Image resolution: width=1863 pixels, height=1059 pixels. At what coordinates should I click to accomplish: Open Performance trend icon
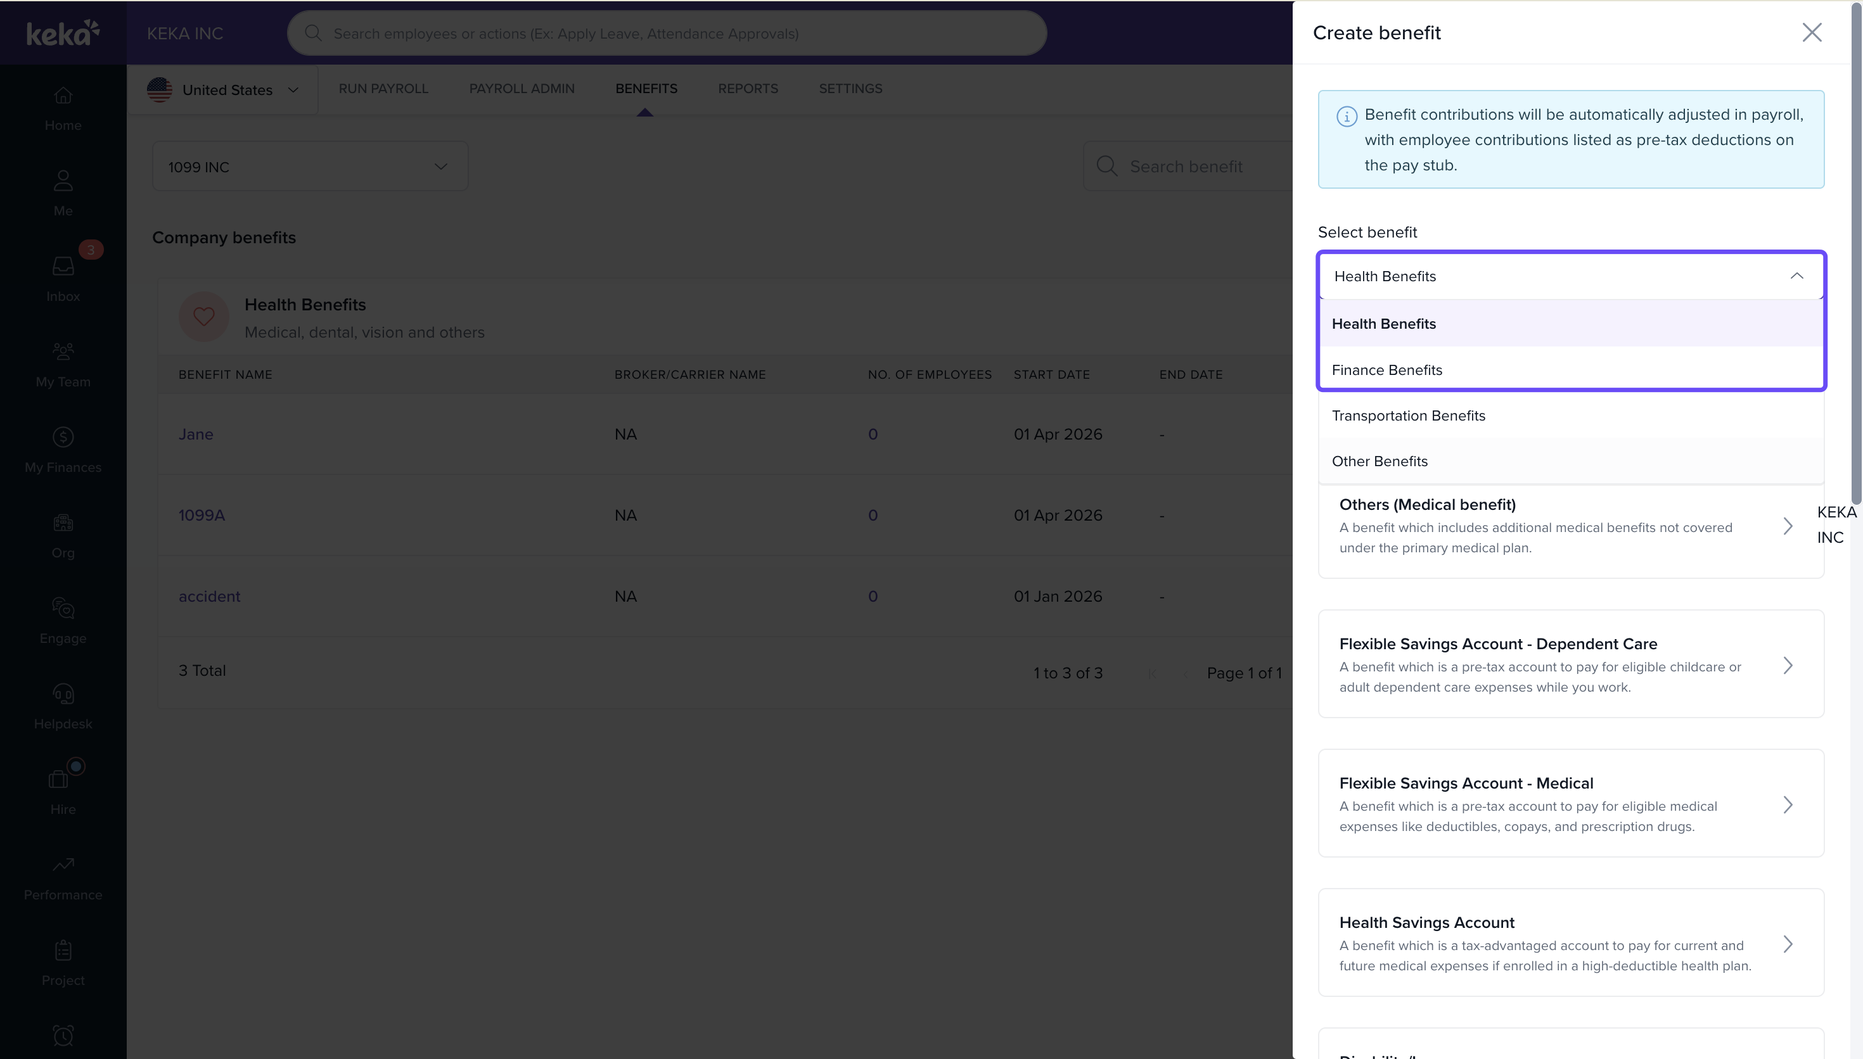pyautogui.click(x=63, y=865)
